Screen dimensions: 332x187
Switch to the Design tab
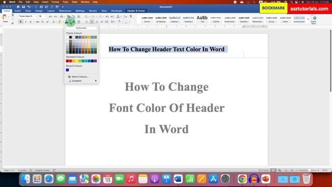coord(39,11)
